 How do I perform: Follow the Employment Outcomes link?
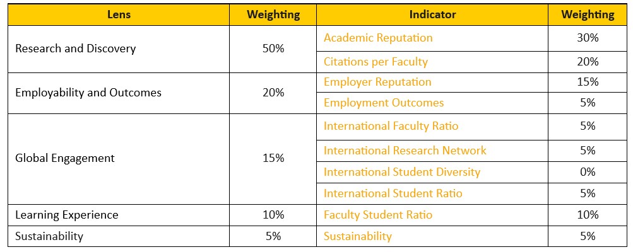pyautogui.click(x=384, y=103)
